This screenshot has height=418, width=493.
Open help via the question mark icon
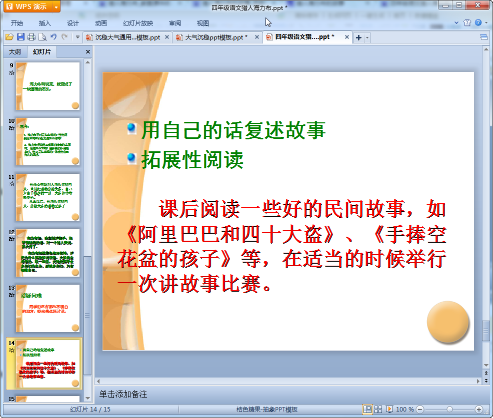(x=478, y=22)
